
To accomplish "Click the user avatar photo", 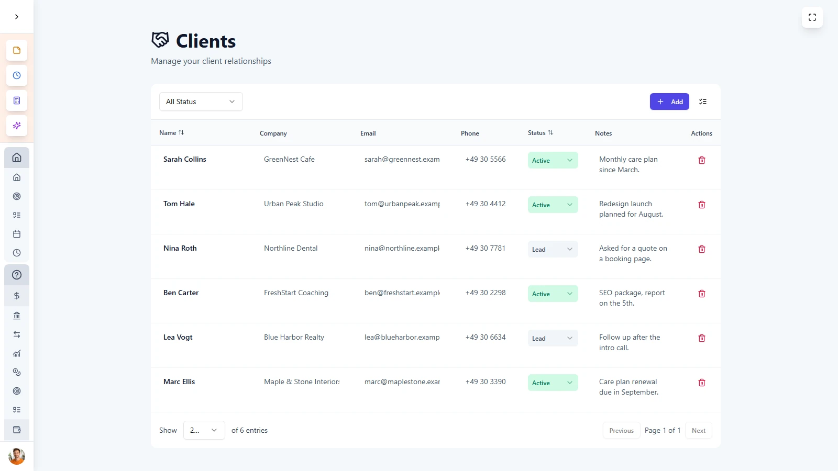I will coord(17,456).
